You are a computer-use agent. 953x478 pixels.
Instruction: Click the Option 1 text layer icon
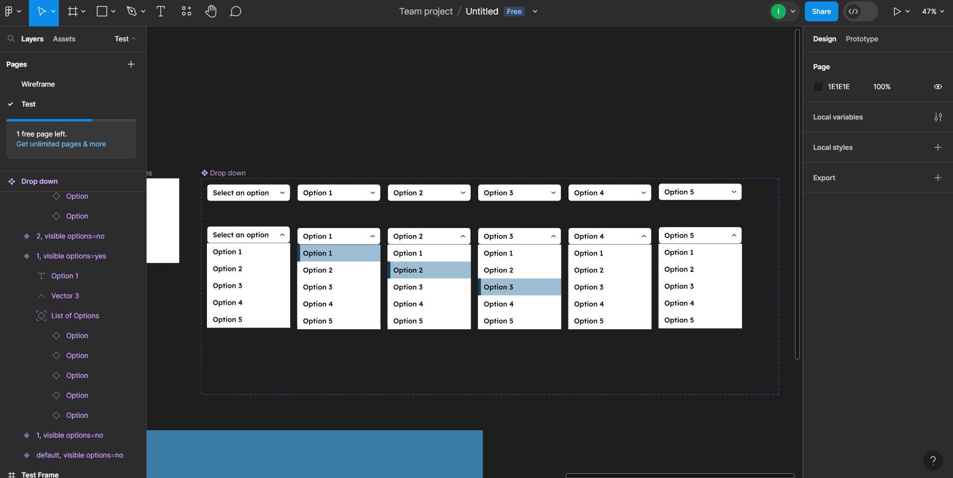[41, 276]
